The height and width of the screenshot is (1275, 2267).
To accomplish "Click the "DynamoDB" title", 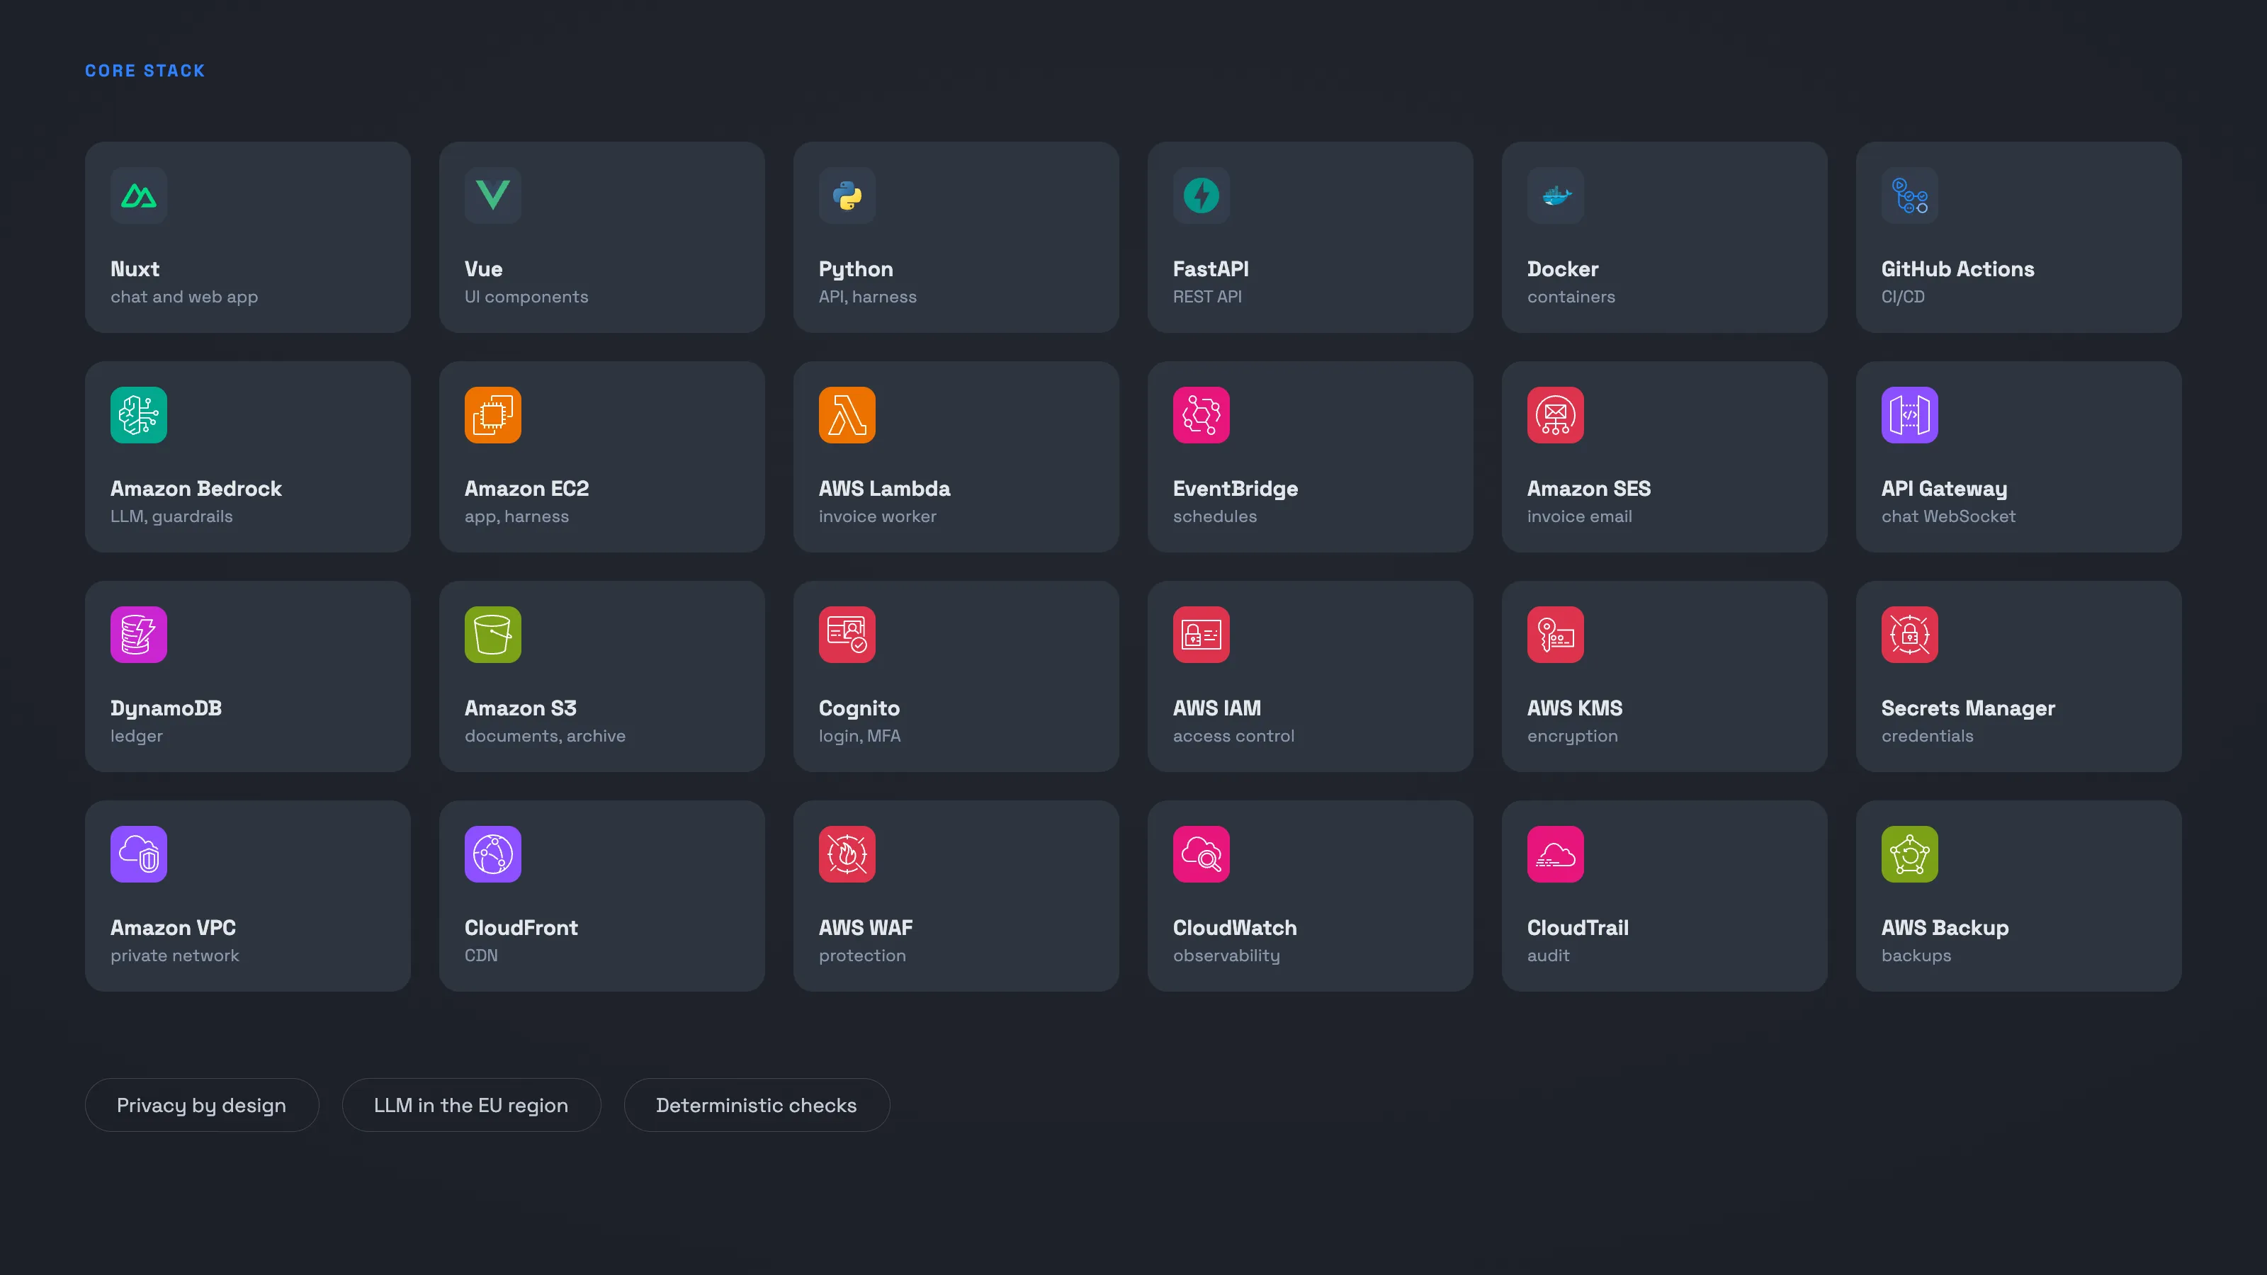I will pos(166,708).
